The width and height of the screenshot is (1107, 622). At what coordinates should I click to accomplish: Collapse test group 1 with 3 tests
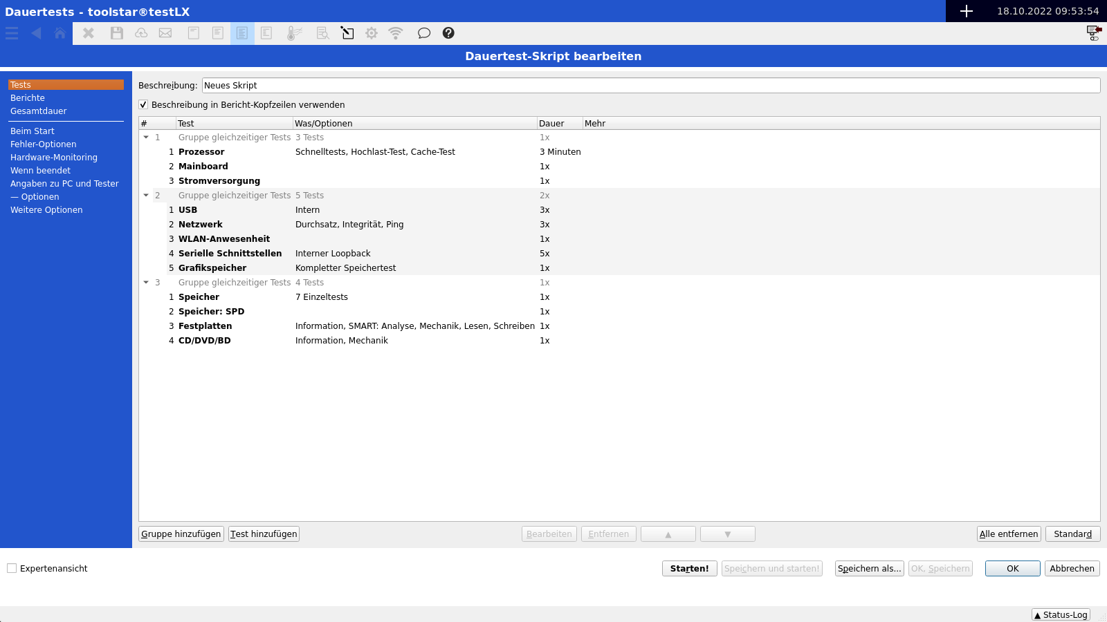point(146,138)
